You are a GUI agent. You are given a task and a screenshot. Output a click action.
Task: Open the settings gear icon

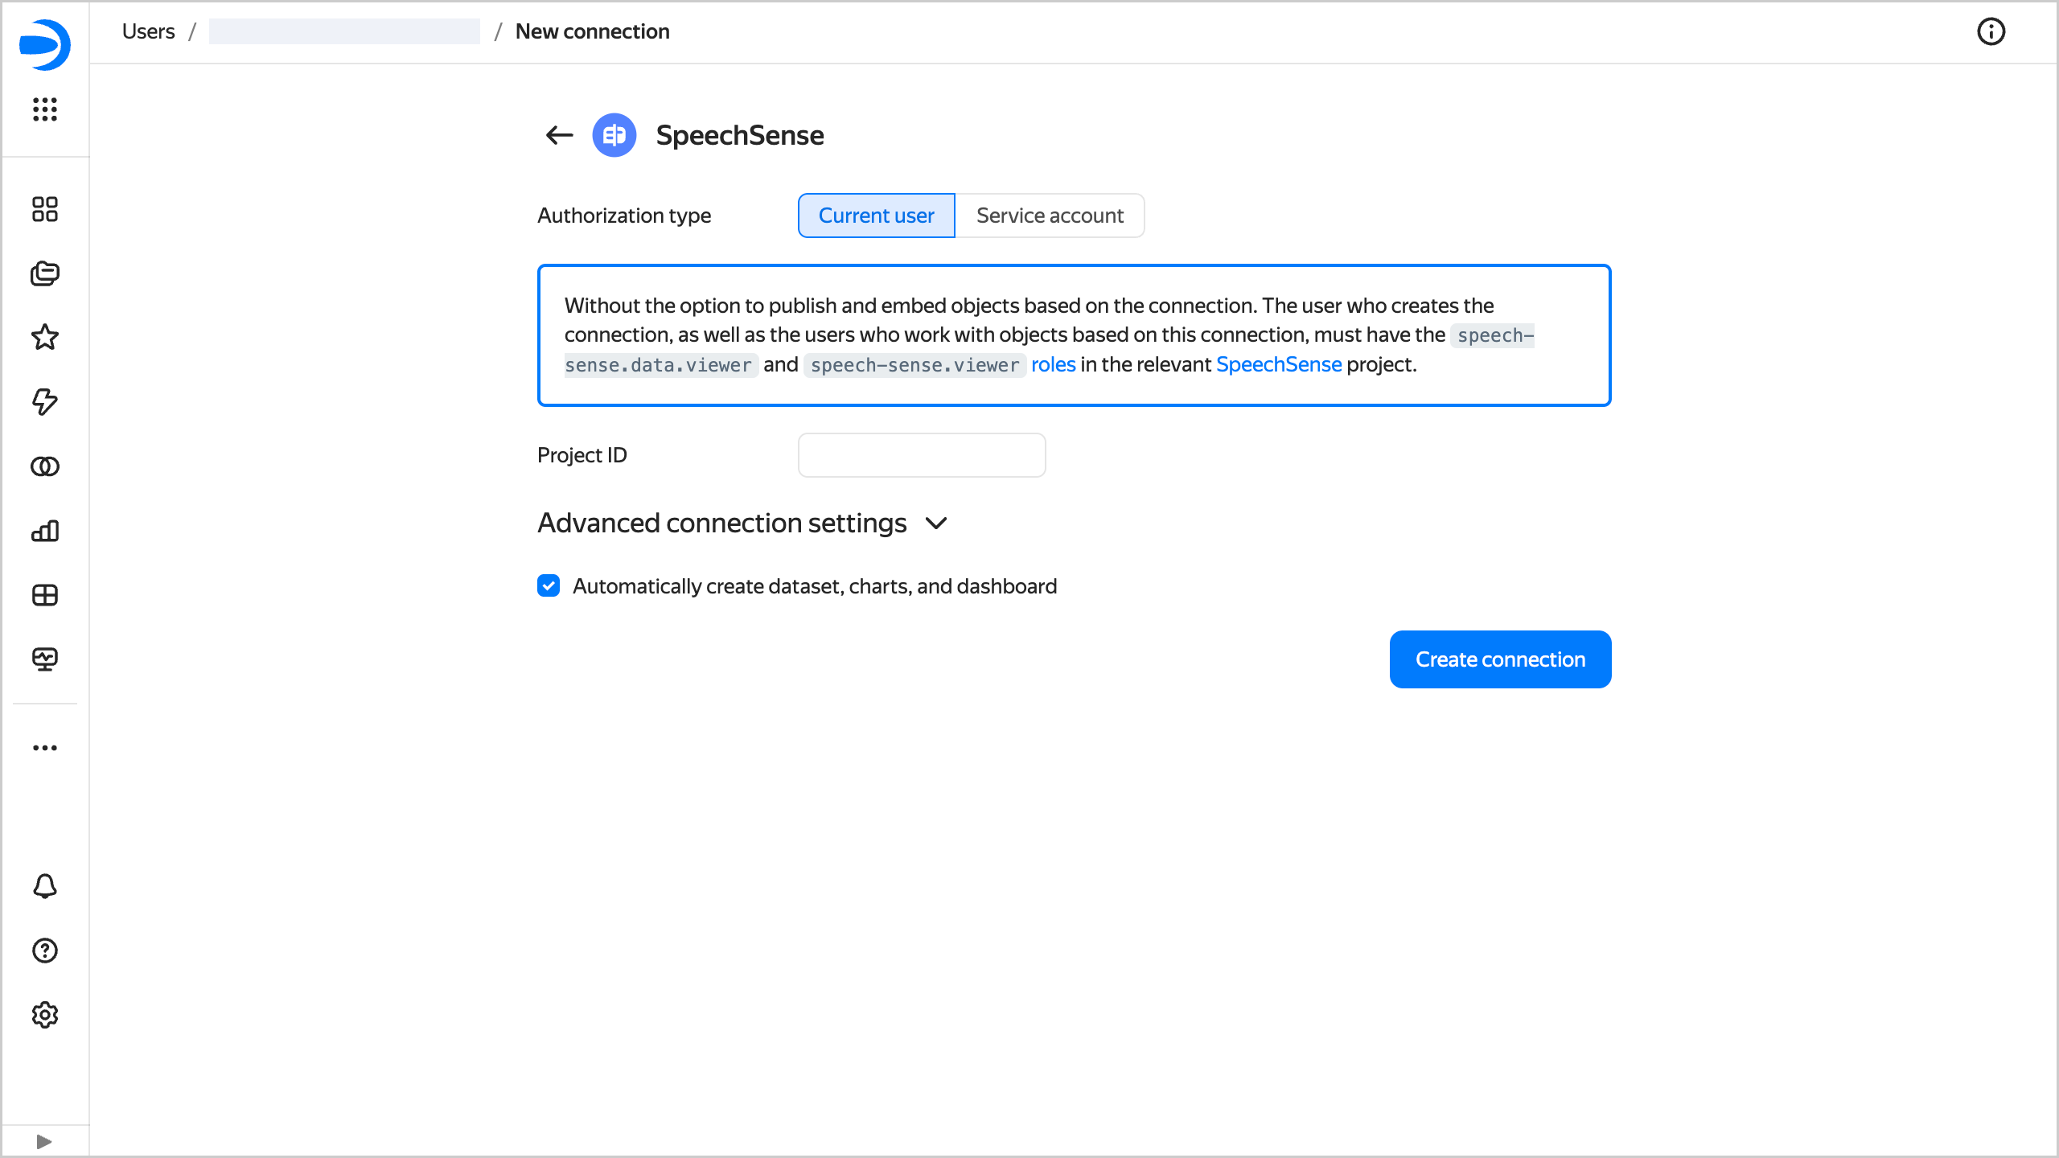45,1015
